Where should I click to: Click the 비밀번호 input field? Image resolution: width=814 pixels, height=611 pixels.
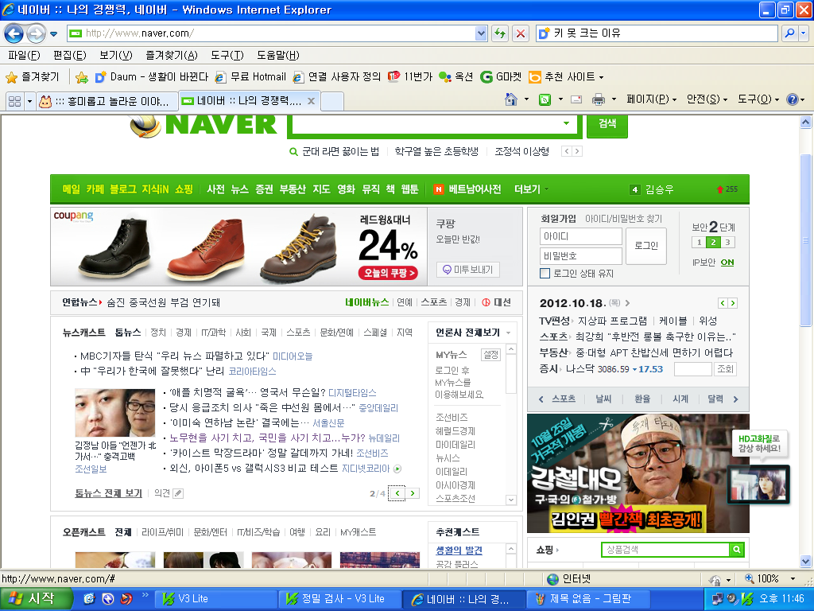pos(581,255)
